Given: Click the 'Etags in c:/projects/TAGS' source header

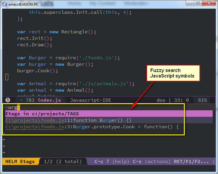Looking at the screenshot, I should [x=42, y=114].
